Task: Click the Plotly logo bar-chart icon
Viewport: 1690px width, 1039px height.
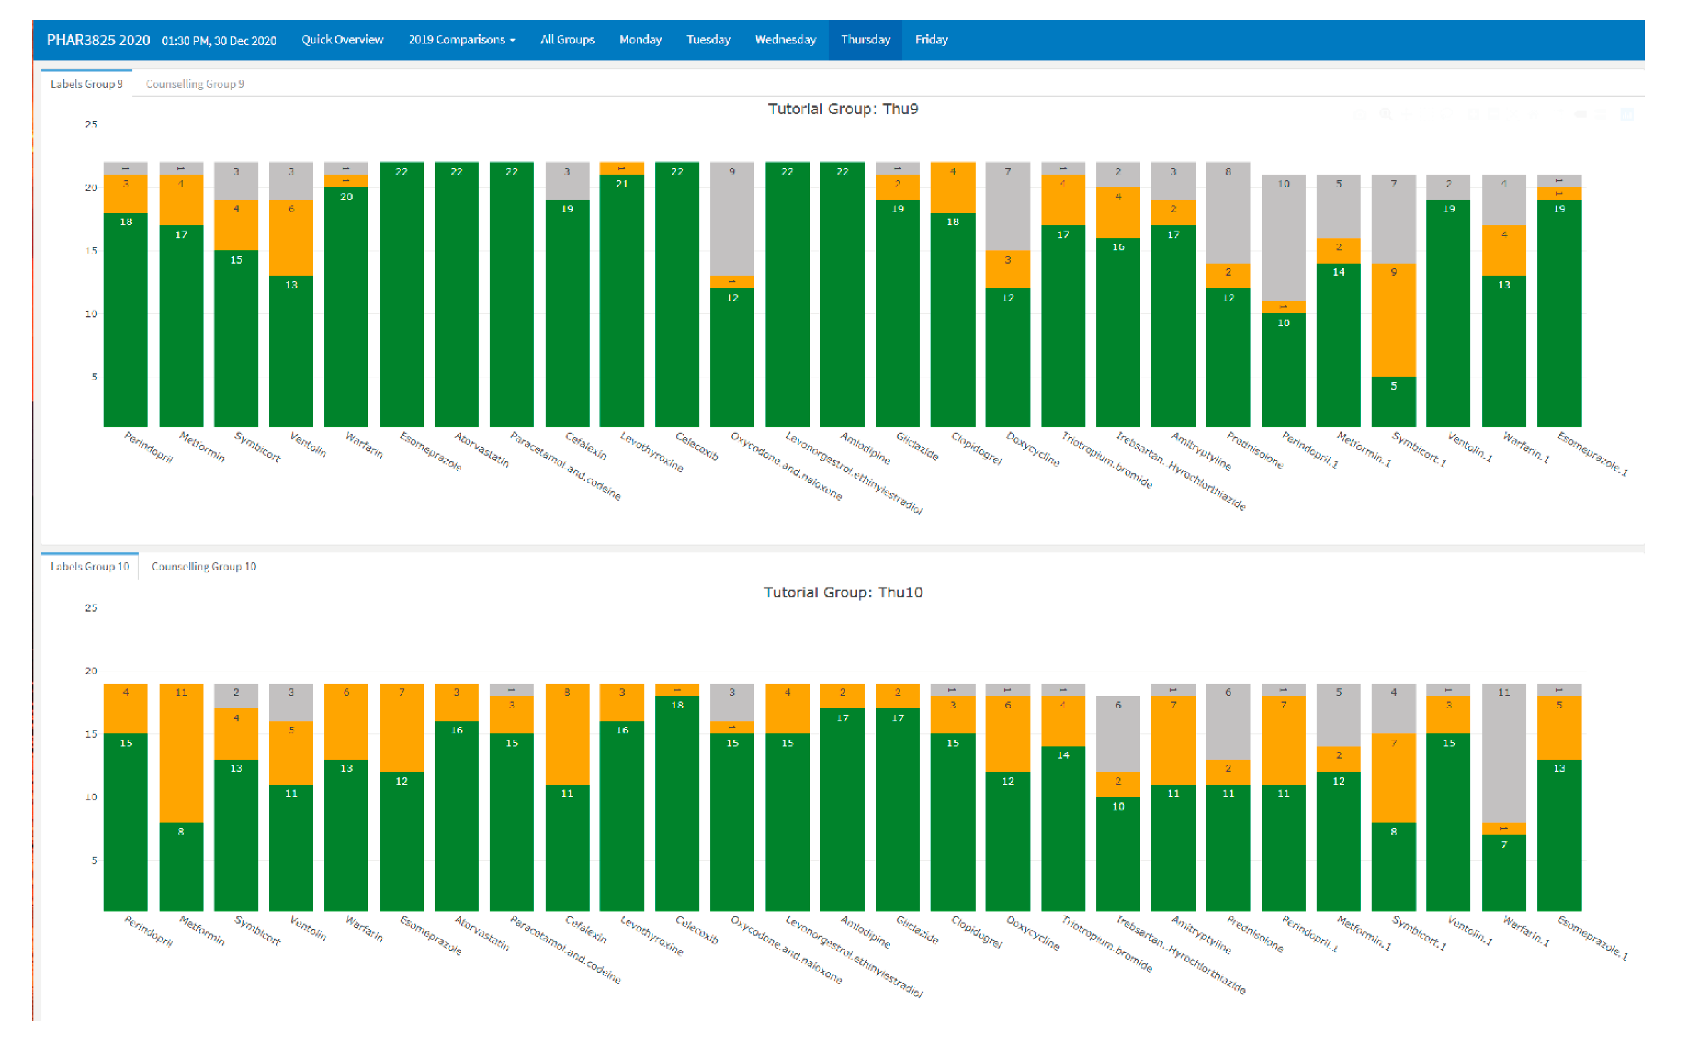Action: (1627, 114)
